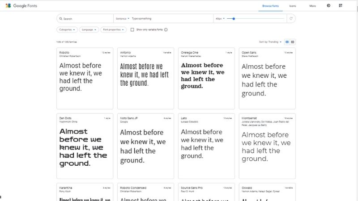Screen dimensions: 358x201
Task: Open the More menu tab
Action: (x=312, y=6)
